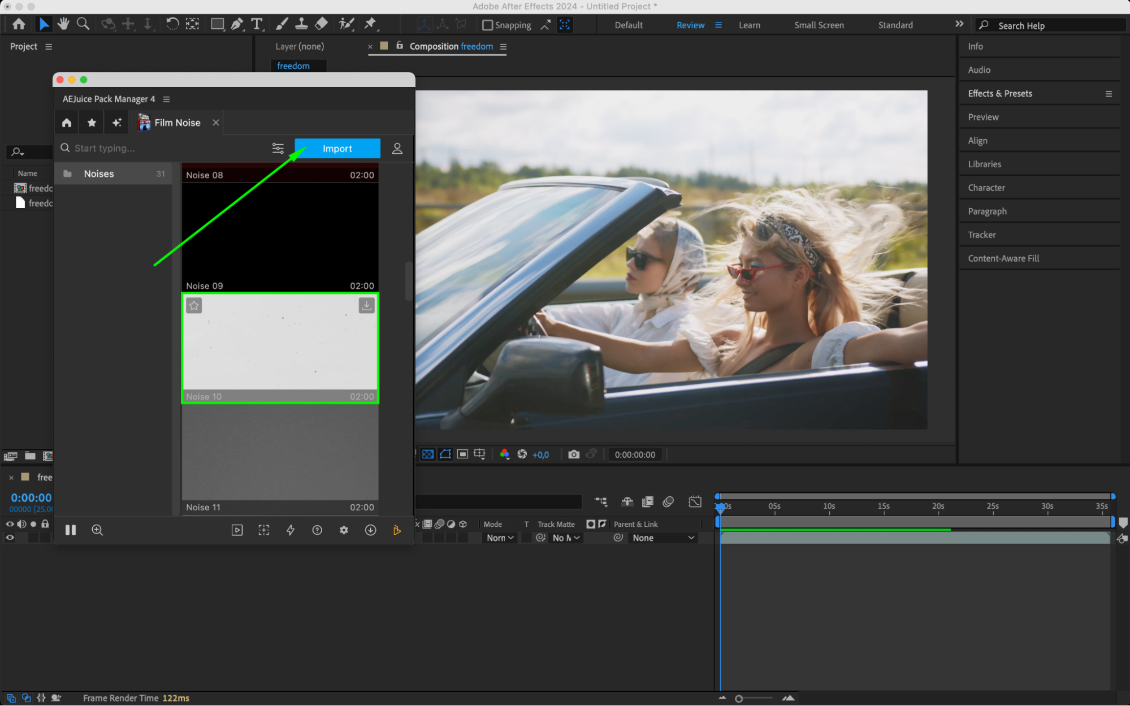This screenshot has height=706, width=1130.
Task: Favorite Noise 10 with star icon
Action: coord(194,306)
